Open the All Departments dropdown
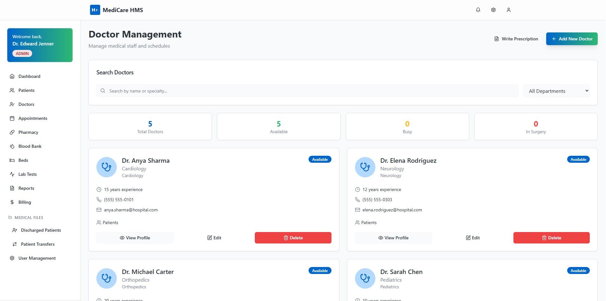606x301 pixels. click(x=556, y=91)
